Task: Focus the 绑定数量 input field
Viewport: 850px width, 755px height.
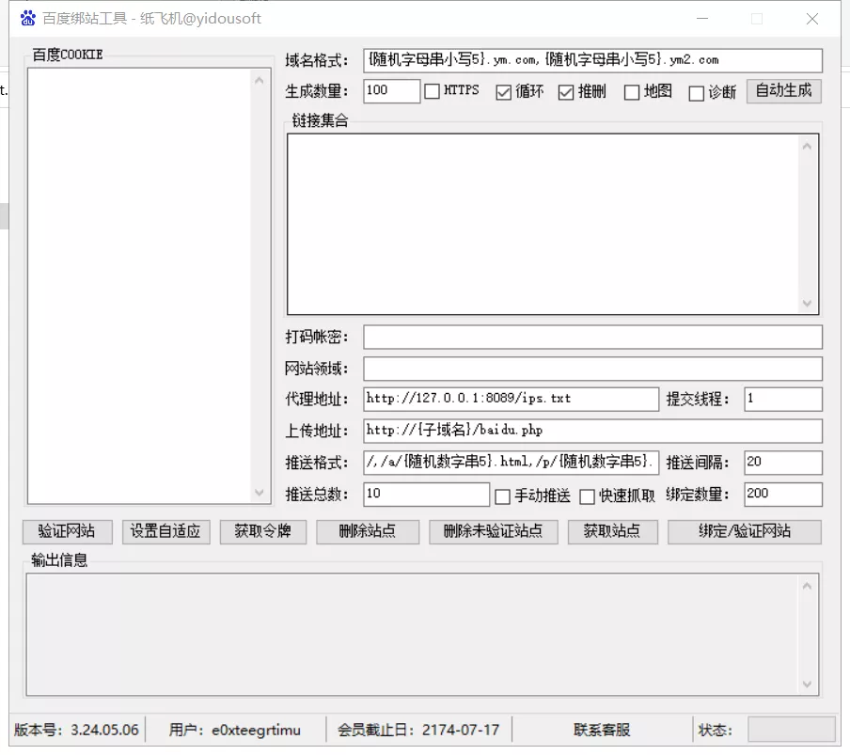Action: click(x=783, y=495)
